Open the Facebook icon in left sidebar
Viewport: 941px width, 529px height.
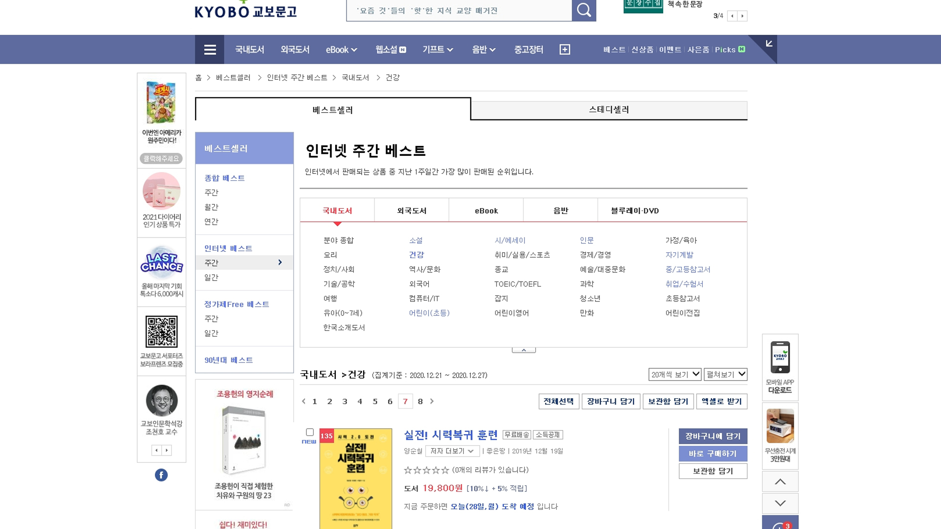coord(161,475)
